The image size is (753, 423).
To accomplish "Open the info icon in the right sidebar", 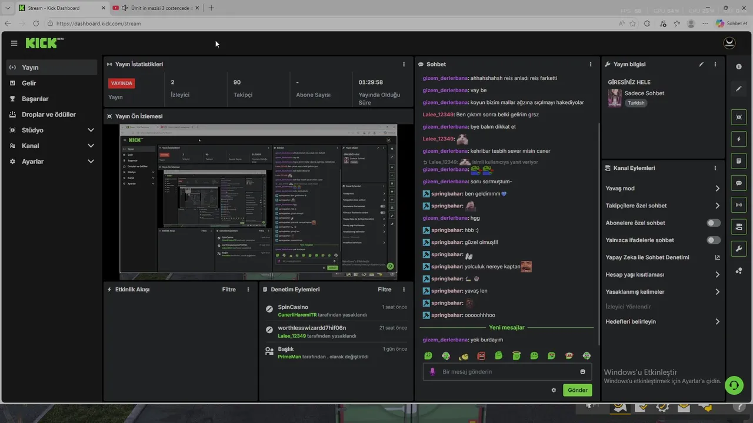I will pos(739,67).
